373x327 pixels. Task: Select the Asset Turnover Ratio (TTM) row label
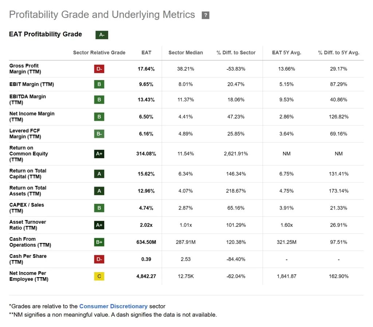(x=28, y=225)
